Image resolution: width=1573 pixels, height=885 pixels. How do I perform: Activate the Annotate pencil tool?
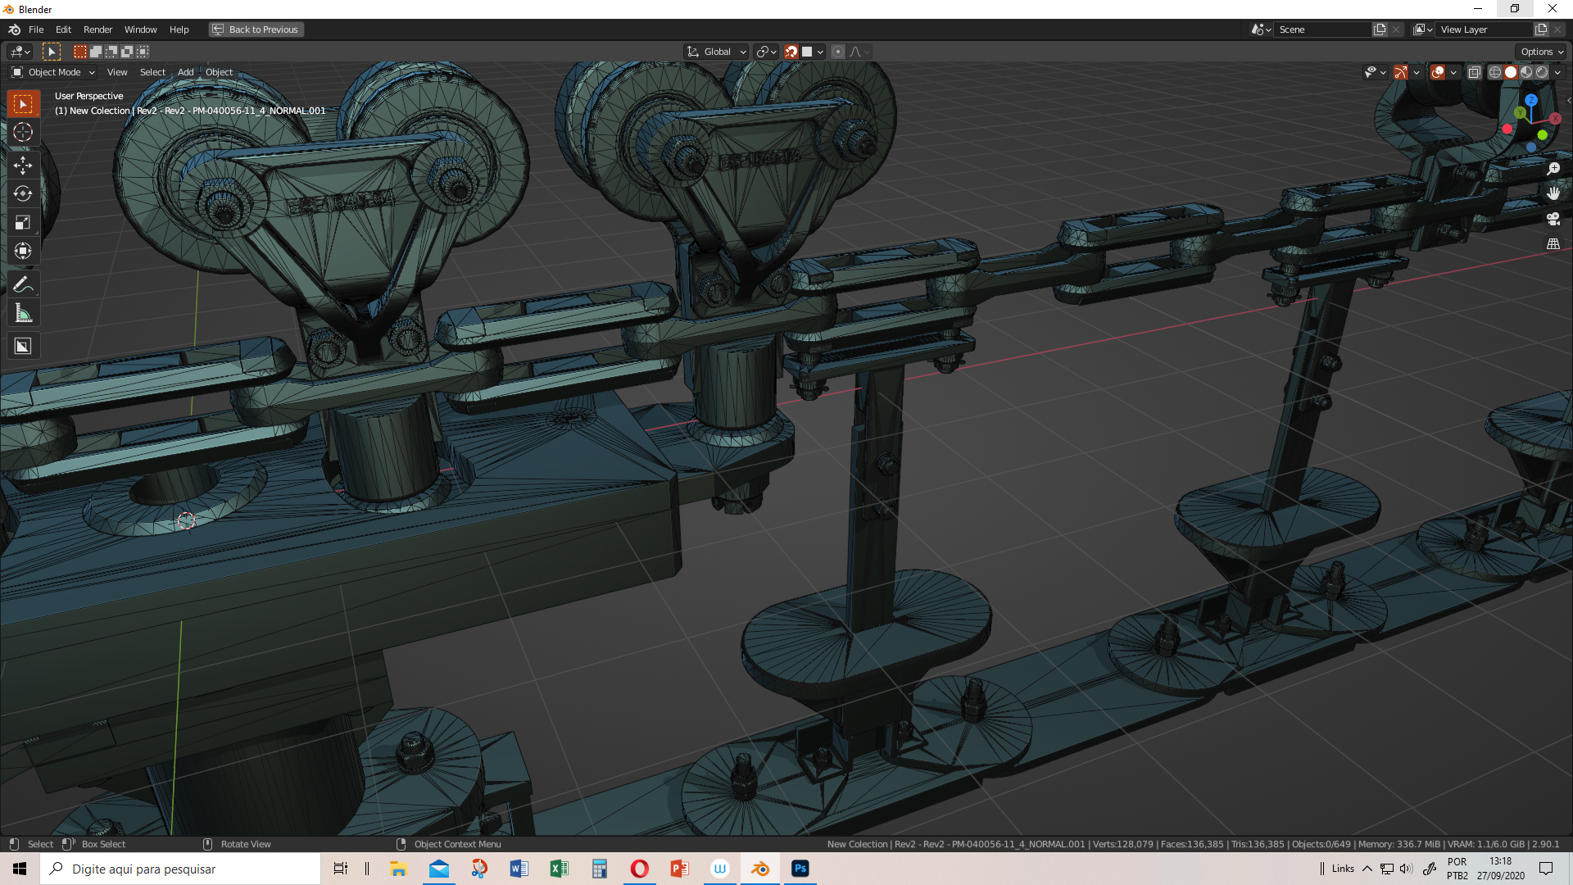tap(22, 285)
